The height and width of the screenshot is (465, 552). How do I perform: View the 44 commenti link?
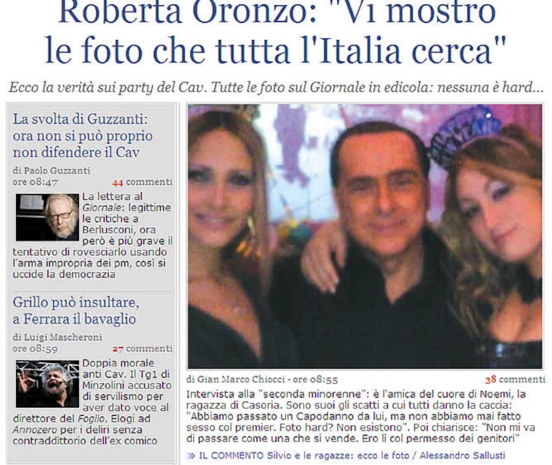(142, 182)
